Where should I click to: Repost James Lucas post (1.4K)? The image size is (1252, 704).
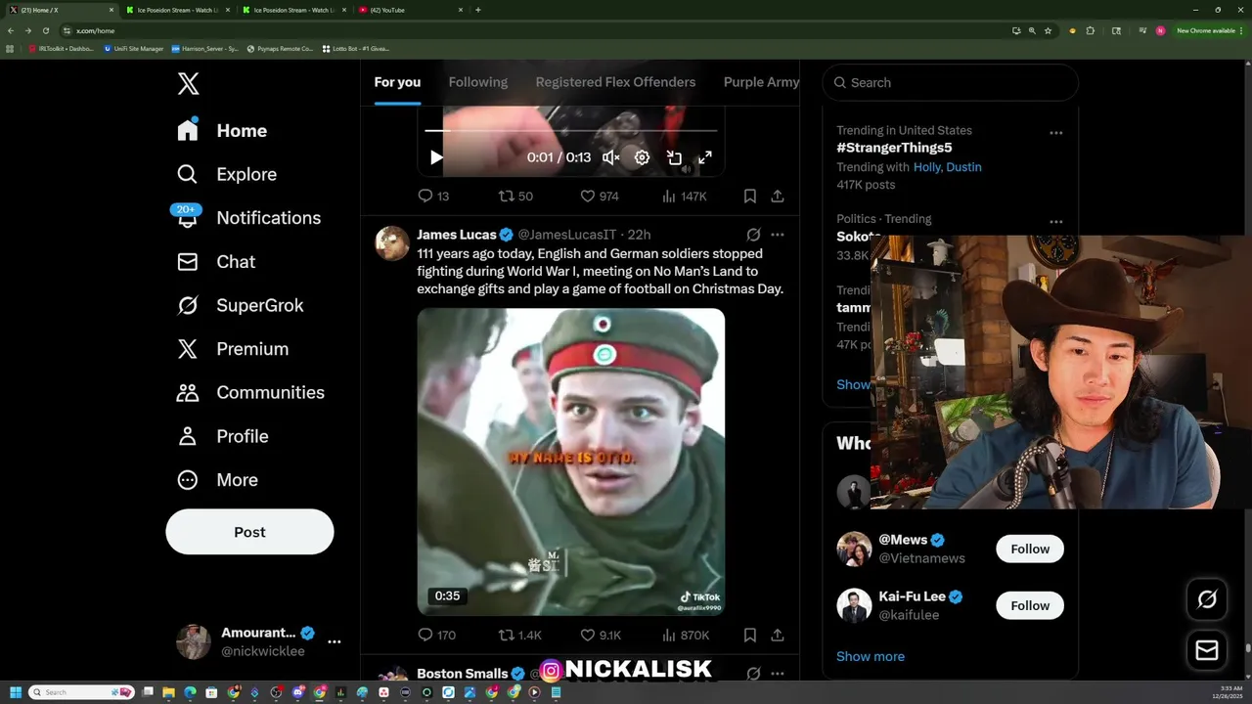pos(519,635)
